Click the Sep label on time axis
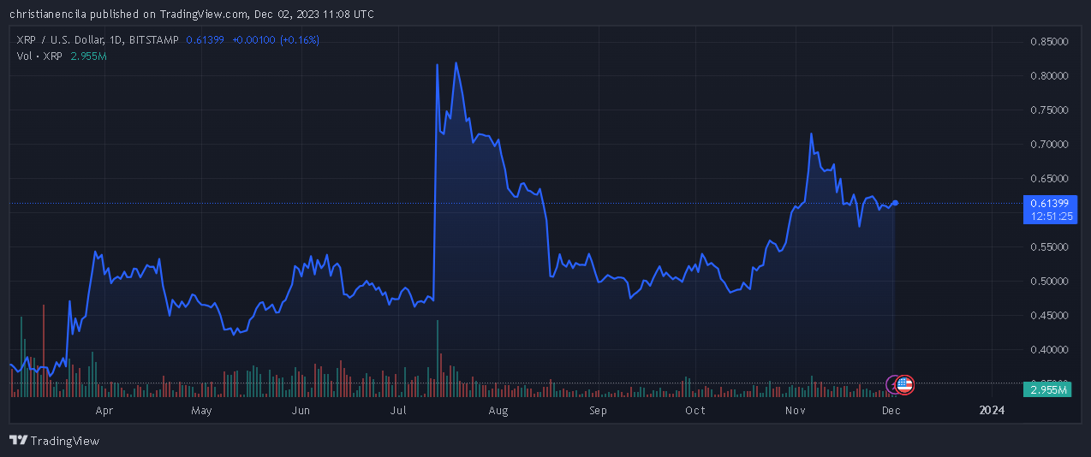The height and width of the screenshot is (457, 1091). (x=598, y=411)
